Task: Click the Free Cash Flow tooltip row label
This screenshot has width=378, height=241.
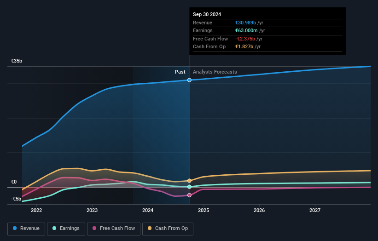Action: [210, 39]
